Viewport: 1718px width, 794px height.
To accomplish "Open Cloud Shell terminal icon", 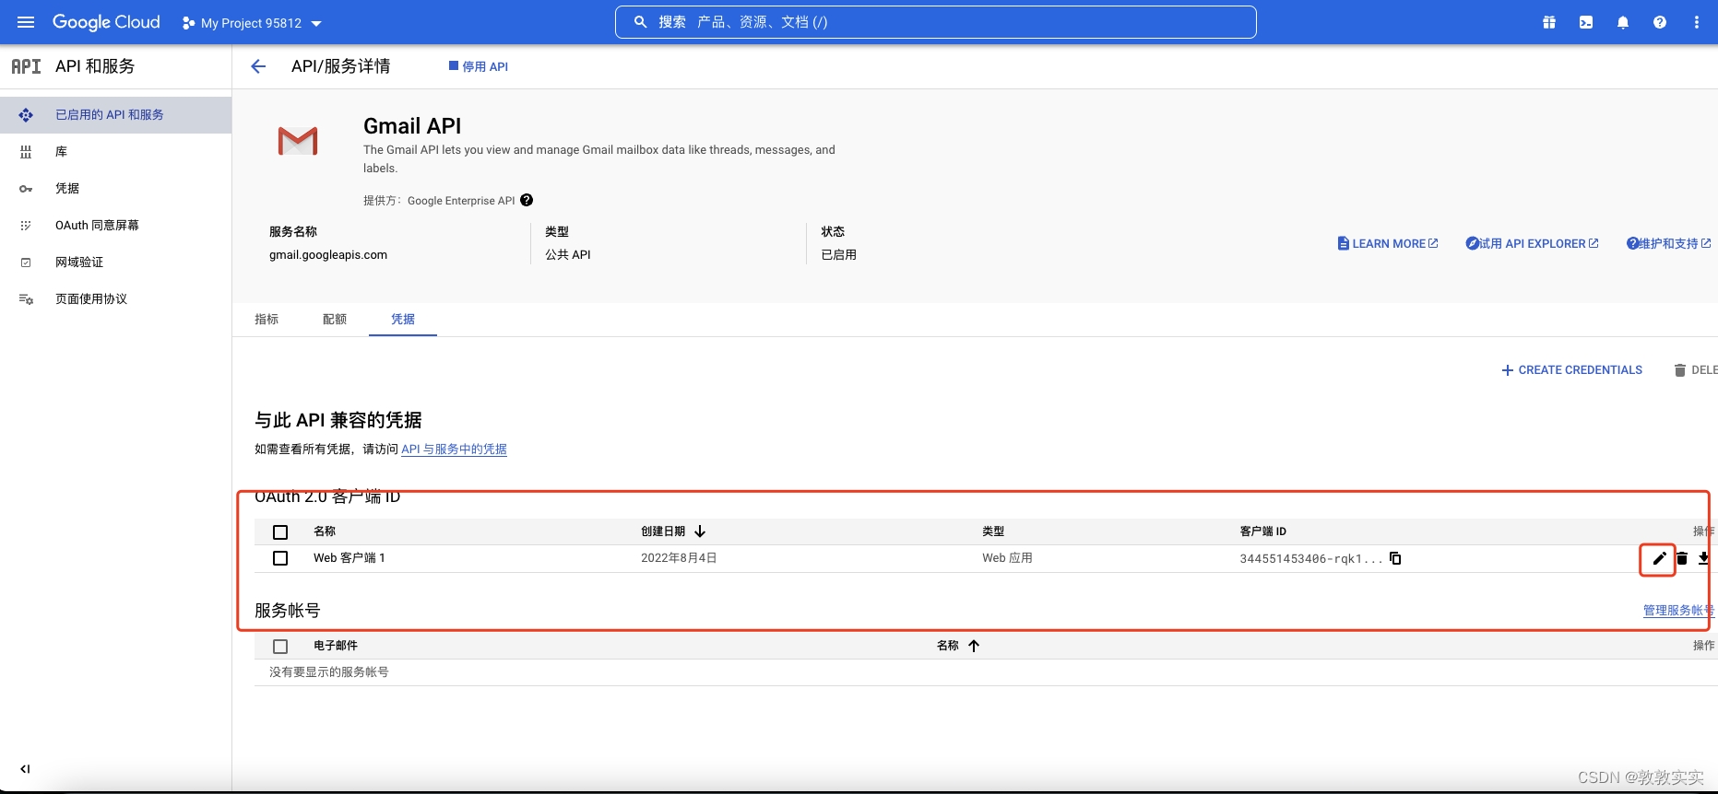I will coord(1586,22).
